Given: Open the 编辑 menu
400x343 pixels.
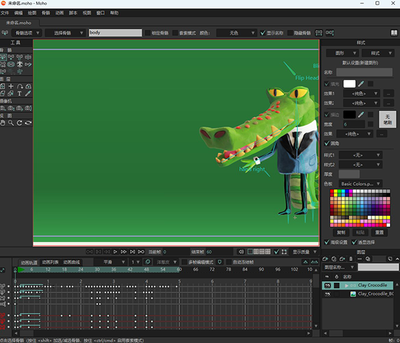Looking at the screenshot, I should [19, 13].
